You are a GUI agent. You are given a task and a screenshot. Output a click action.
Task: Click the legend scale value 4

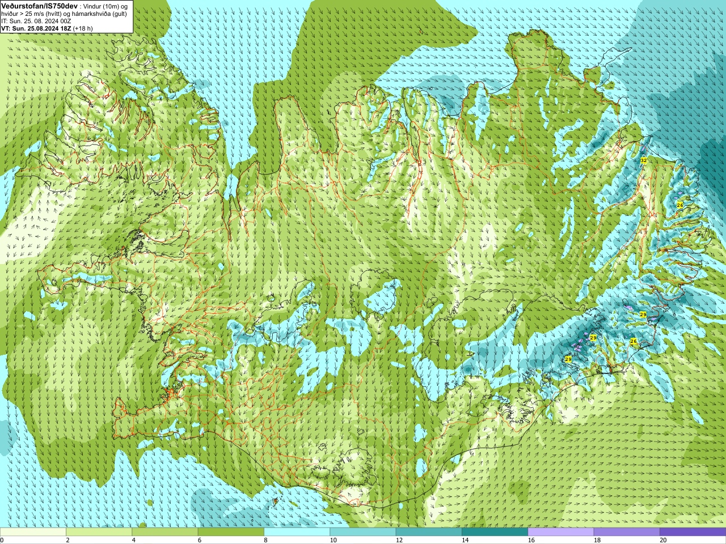133,540
